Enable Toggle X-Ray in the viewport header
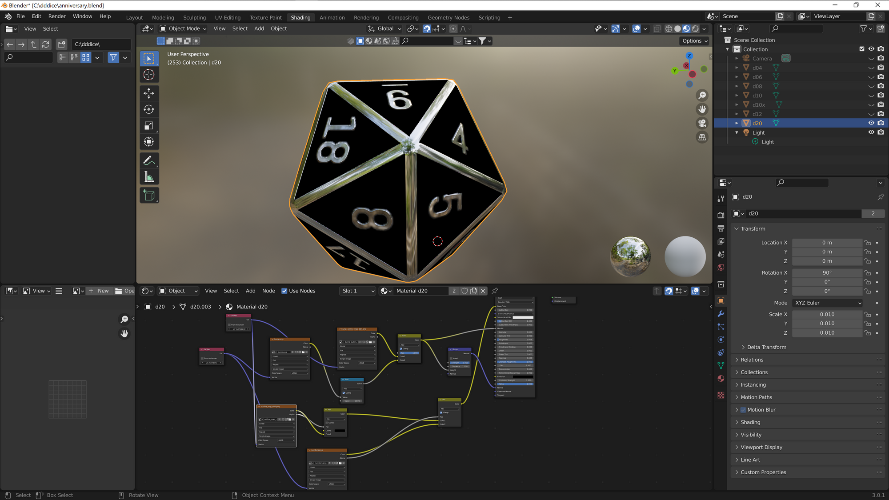This screenshot has height=500, width=889. 657,28
